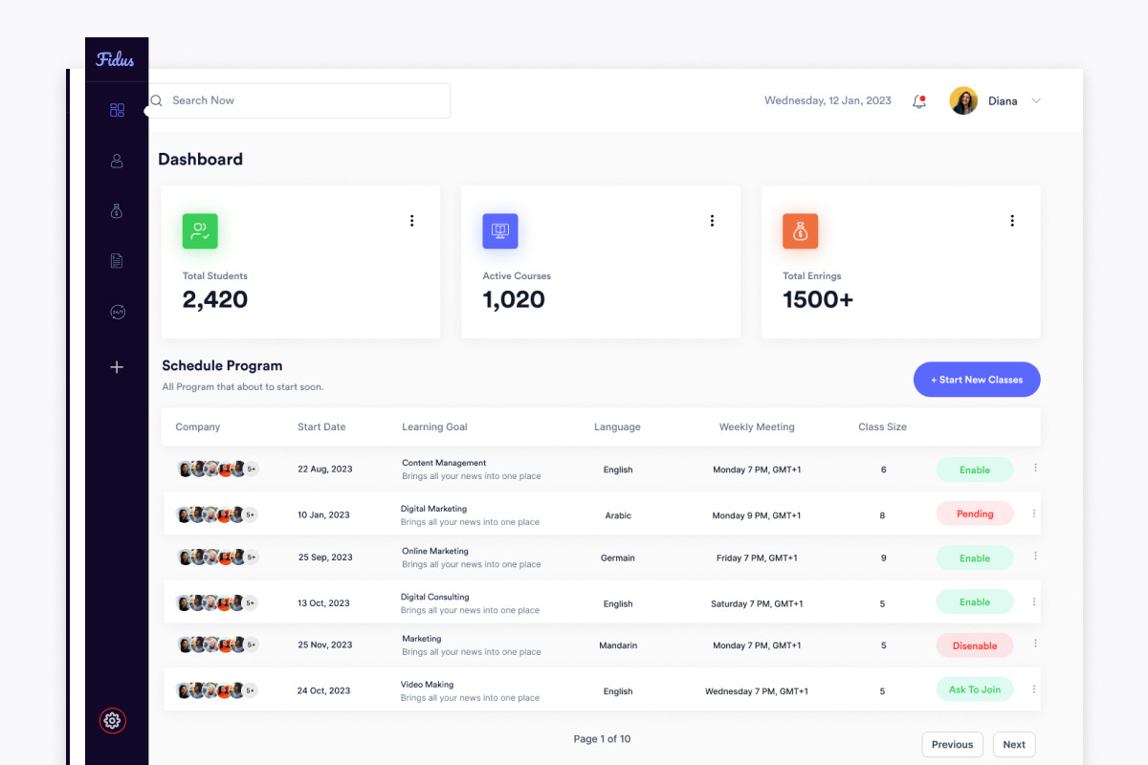
Task: Click Wednesday 7 PM, GMT+1 meeting time
Action: pyautogui.click(x=757, y=691)
